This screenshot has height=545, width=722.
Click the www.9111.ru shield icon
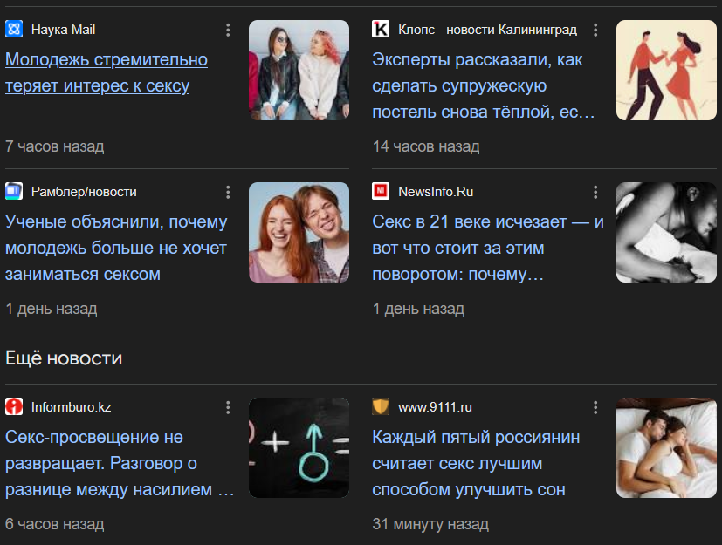381,406
